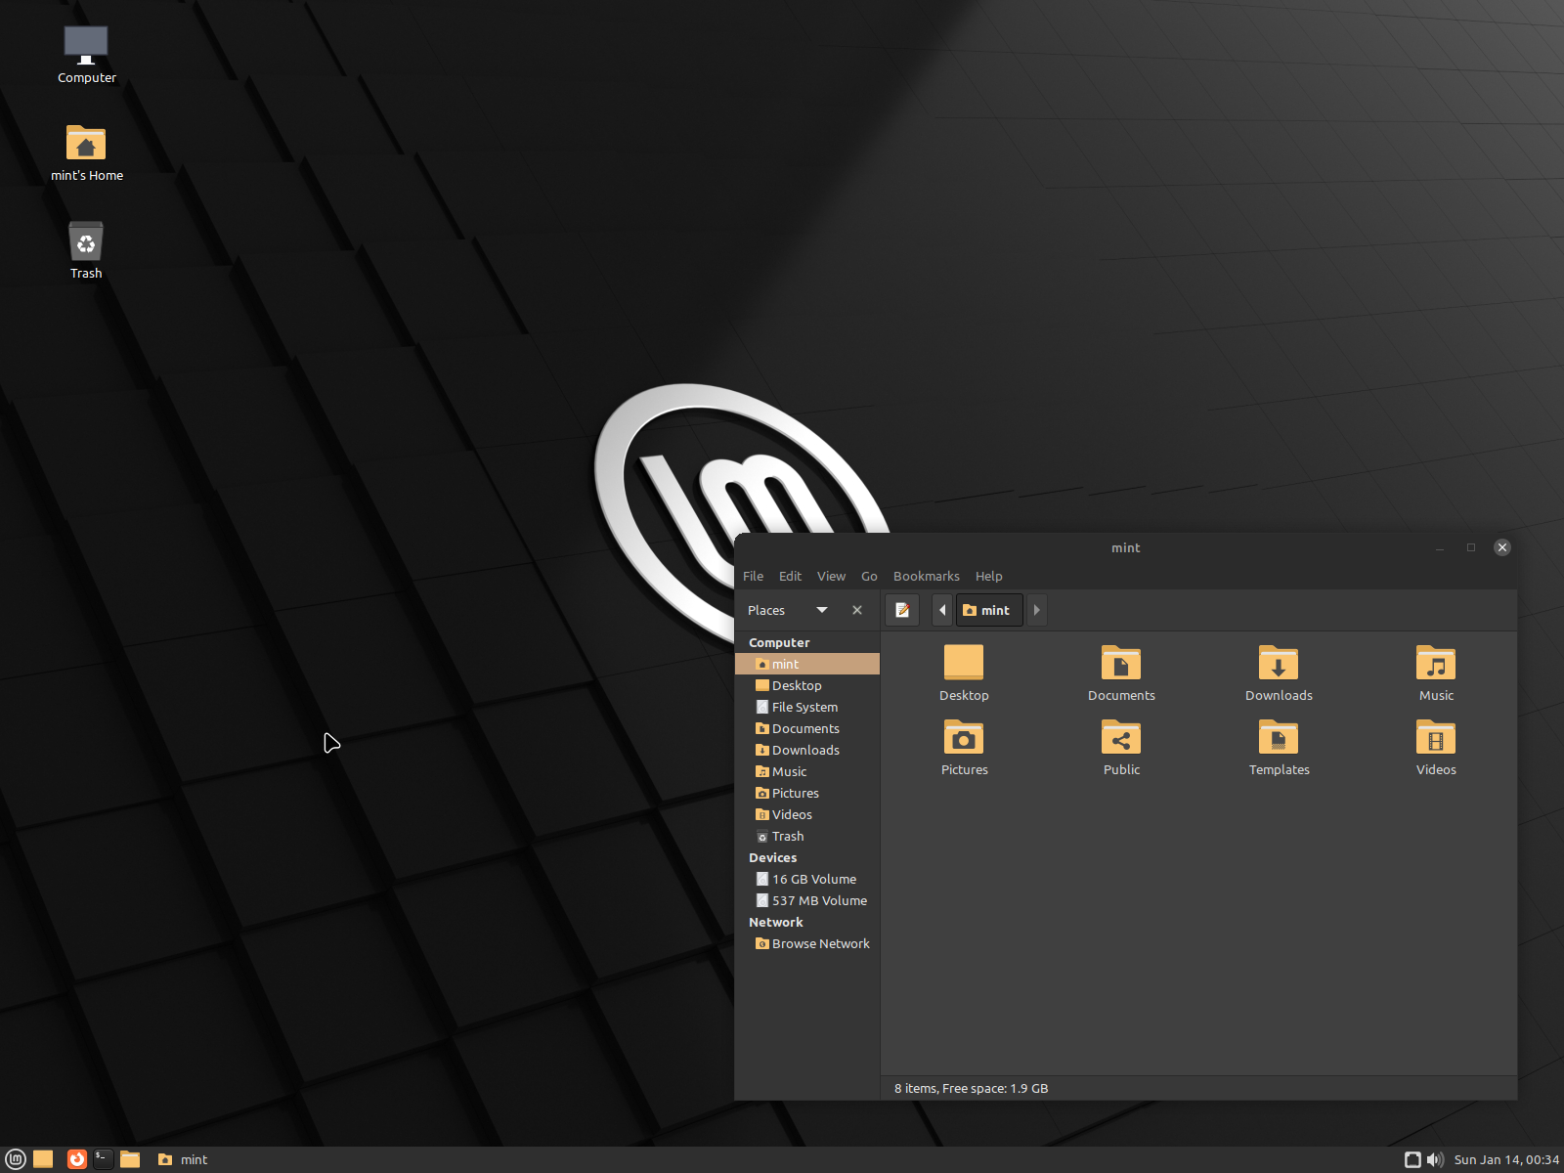1564x1173 pixels.
Task: Open the Pictures folder icon in file view
Action: [964, 737]
